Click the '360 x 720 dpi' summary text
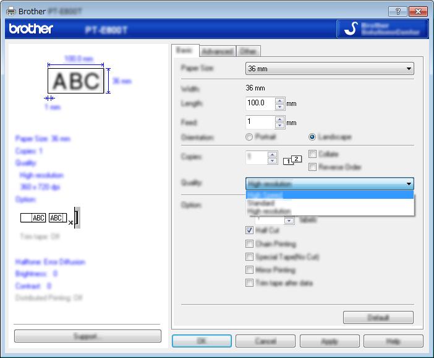The image size is (434, 358). pyautogui.click(x=40, y=187)
